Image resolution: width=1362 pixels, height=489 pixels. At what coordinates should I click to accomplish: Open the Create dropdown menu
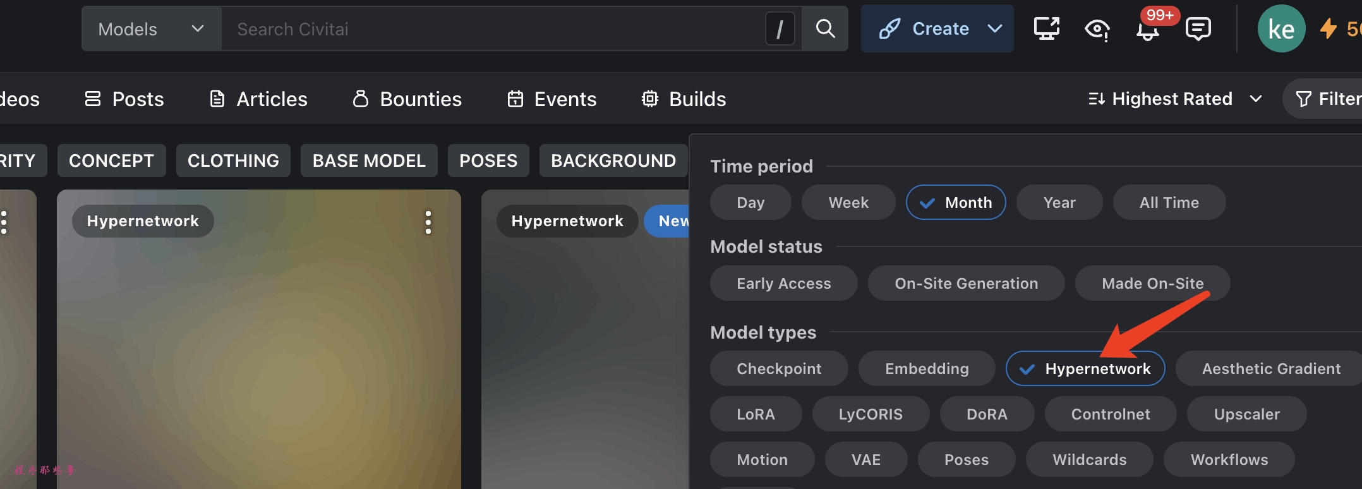tap(994, 28)
